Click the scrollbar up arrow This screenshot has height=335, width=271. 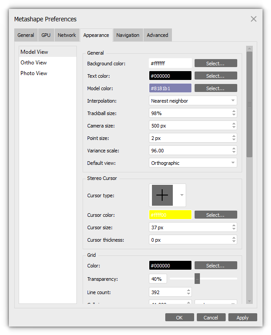[249, 49]
